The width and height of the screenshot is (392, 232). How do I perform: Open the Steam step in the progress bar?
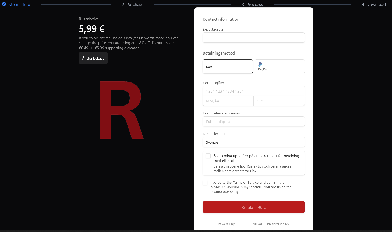click(14, 4)
